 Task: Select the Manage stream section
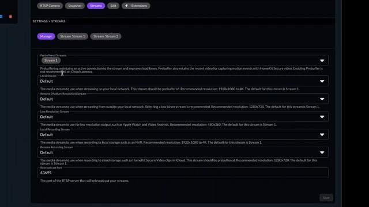[x=46, y=36]
